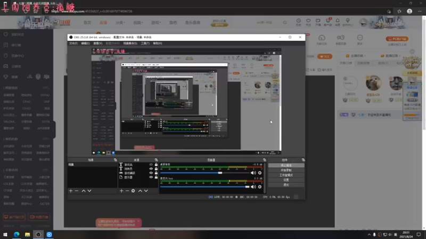Move selected source down in 来源 panel
Image resolution: width=426 pixels, height=239 pixels.
(146, 191)
